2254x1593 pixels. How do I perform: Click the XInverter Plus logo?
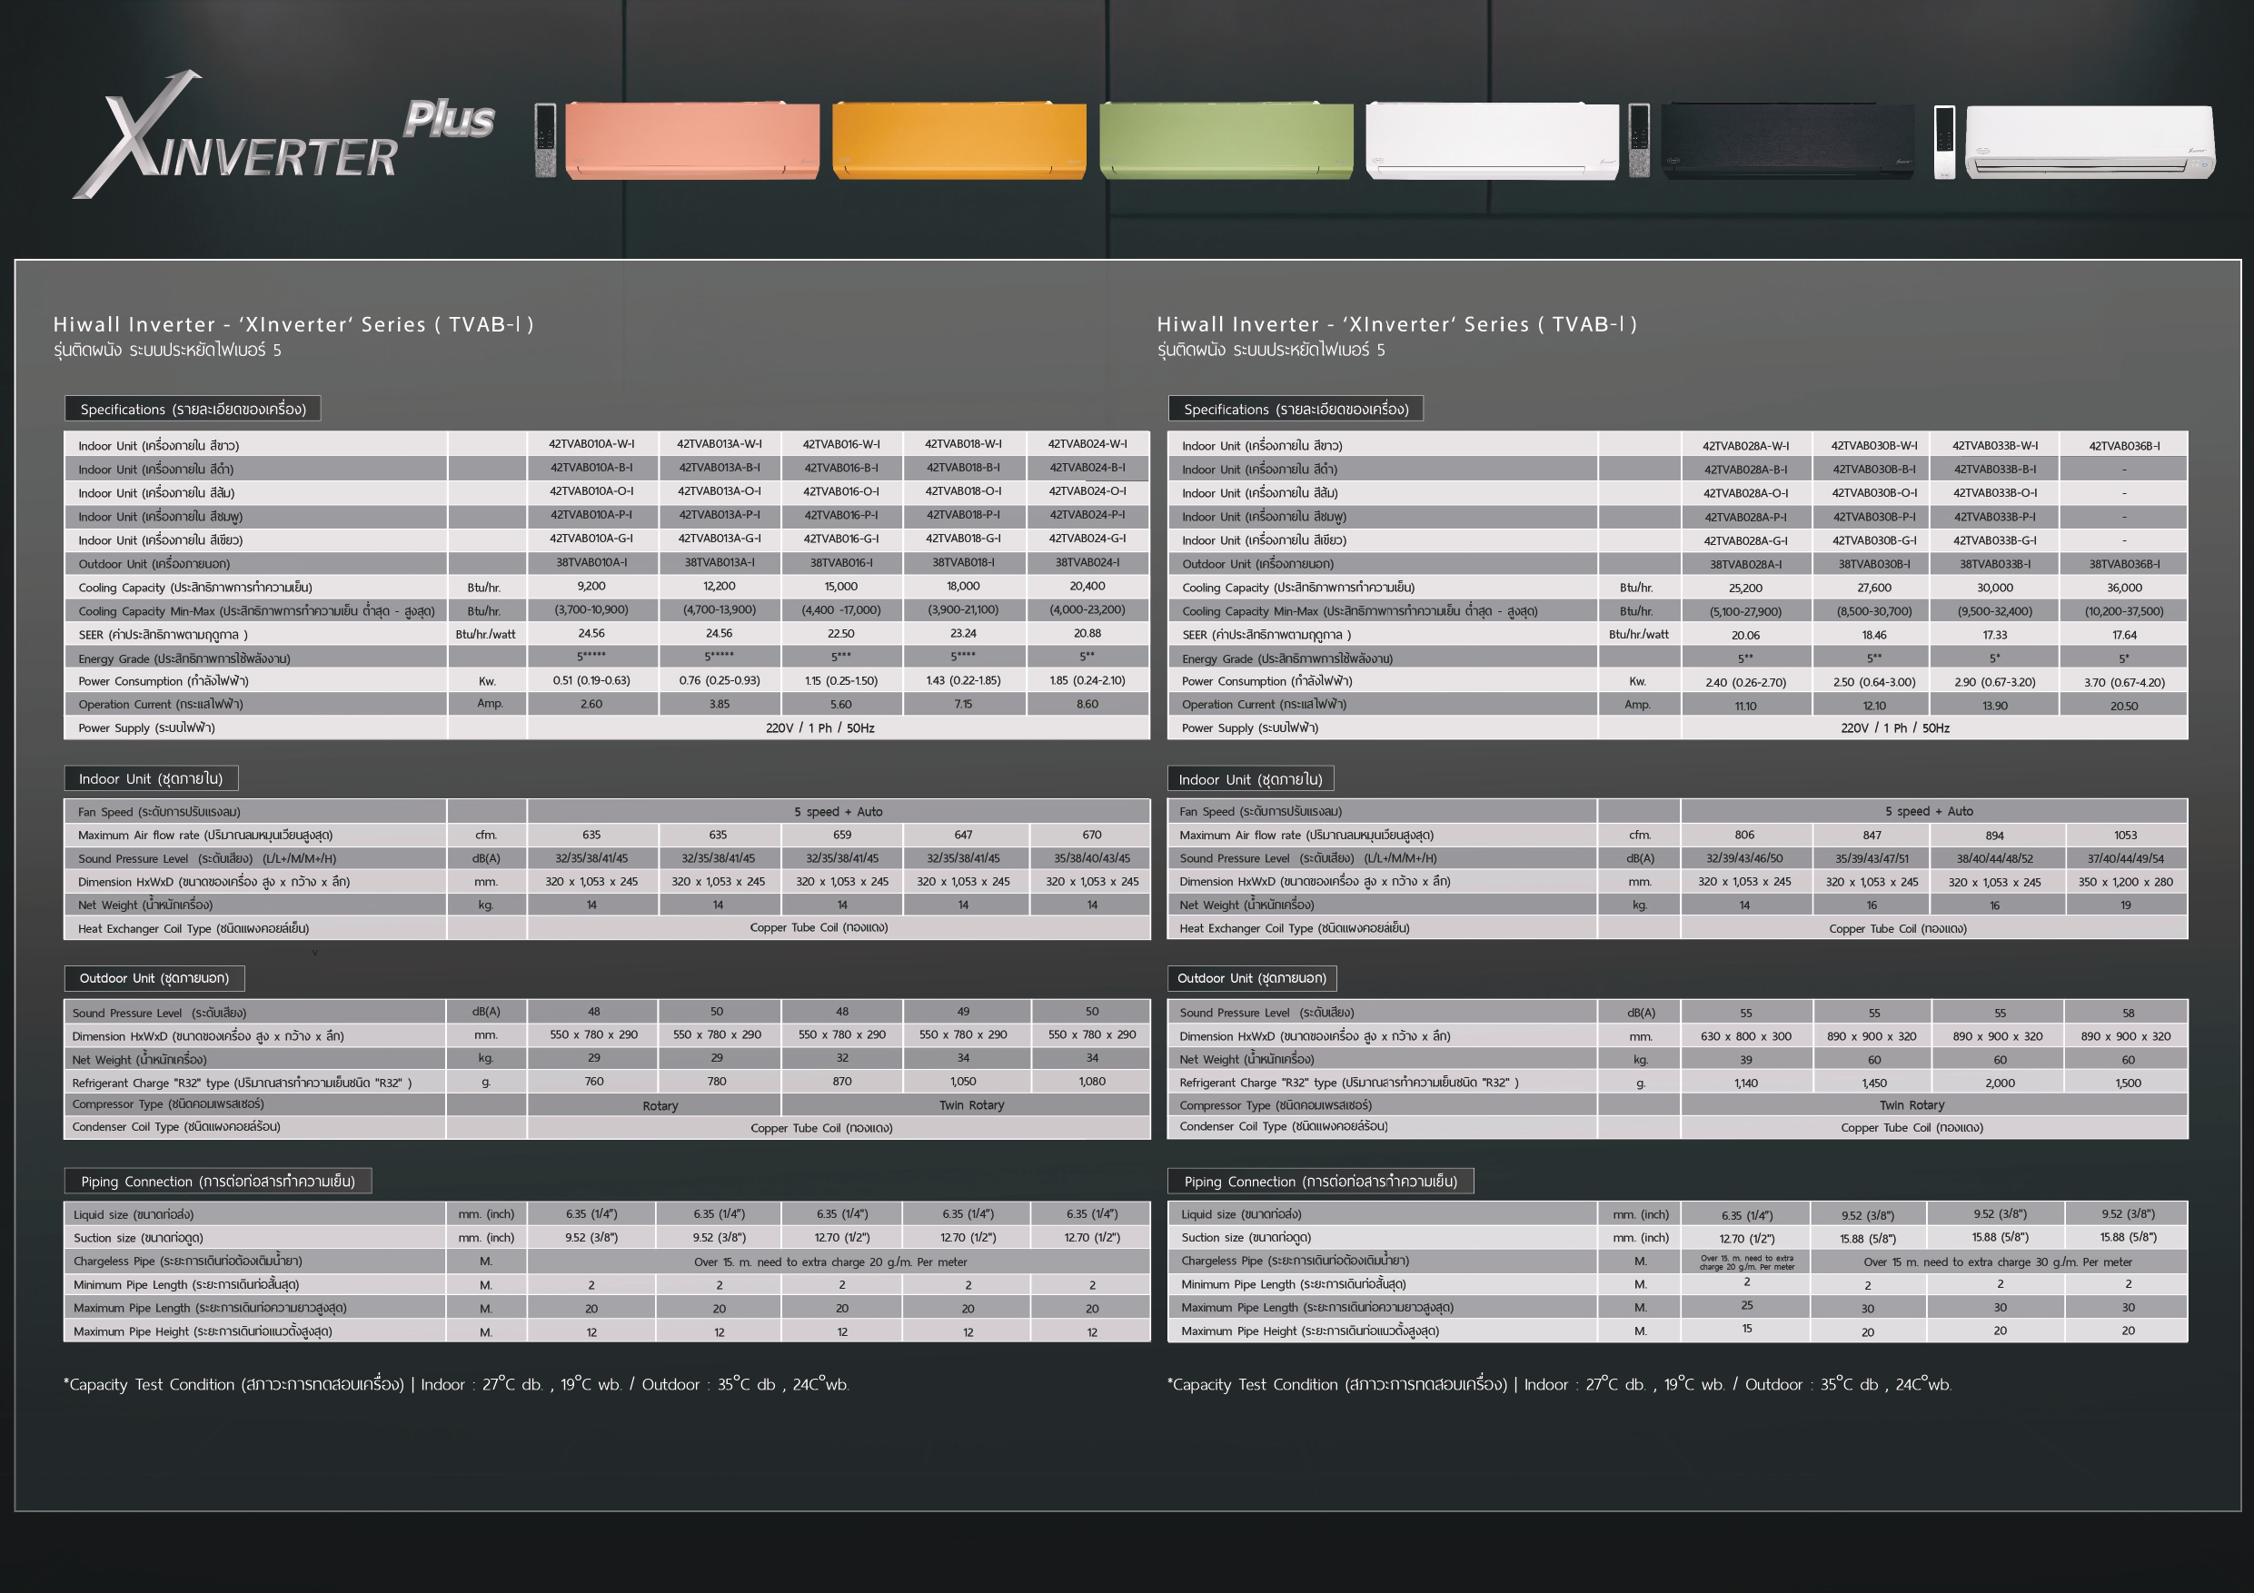point(283,134)
